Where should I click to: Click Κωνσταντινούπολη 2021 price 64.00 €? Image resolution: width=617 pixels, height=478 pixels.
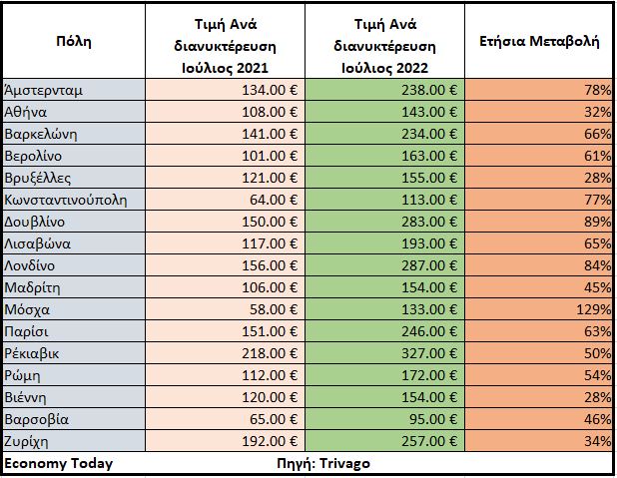(x=224, y=200)
